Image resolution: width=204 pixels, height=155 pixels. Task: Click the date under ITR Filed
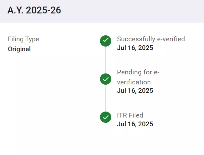click(135, 124)
